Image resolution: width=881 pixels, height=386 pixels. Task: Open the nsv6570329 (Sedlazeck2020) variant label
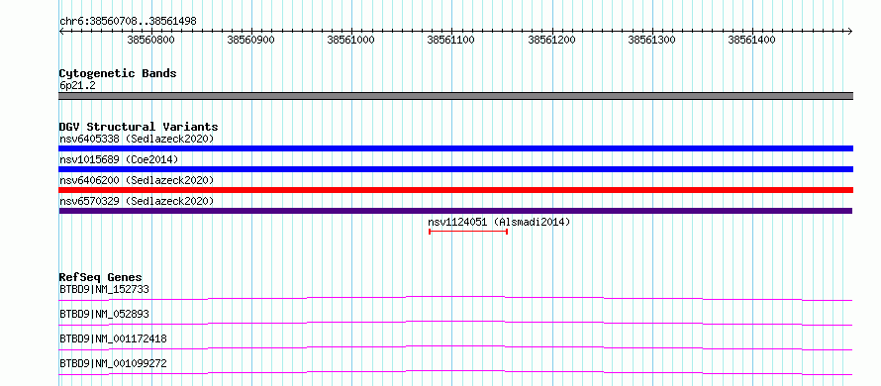pos(137,201)
